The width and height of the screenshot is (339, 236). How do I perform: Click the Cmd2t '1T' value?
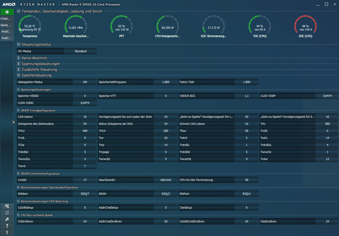pos(85,180)
